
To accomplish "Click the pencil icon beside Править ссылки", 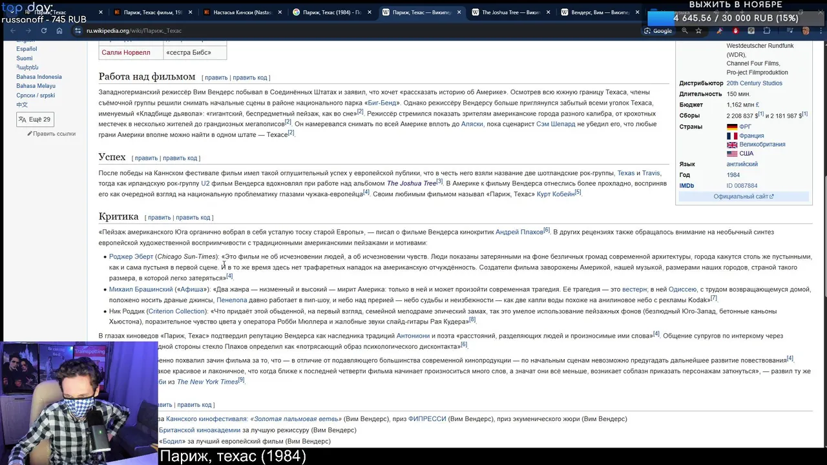I will tap(30, 134).
